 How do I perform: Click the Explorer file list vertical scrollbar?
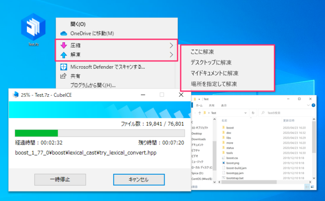(314, 137)
